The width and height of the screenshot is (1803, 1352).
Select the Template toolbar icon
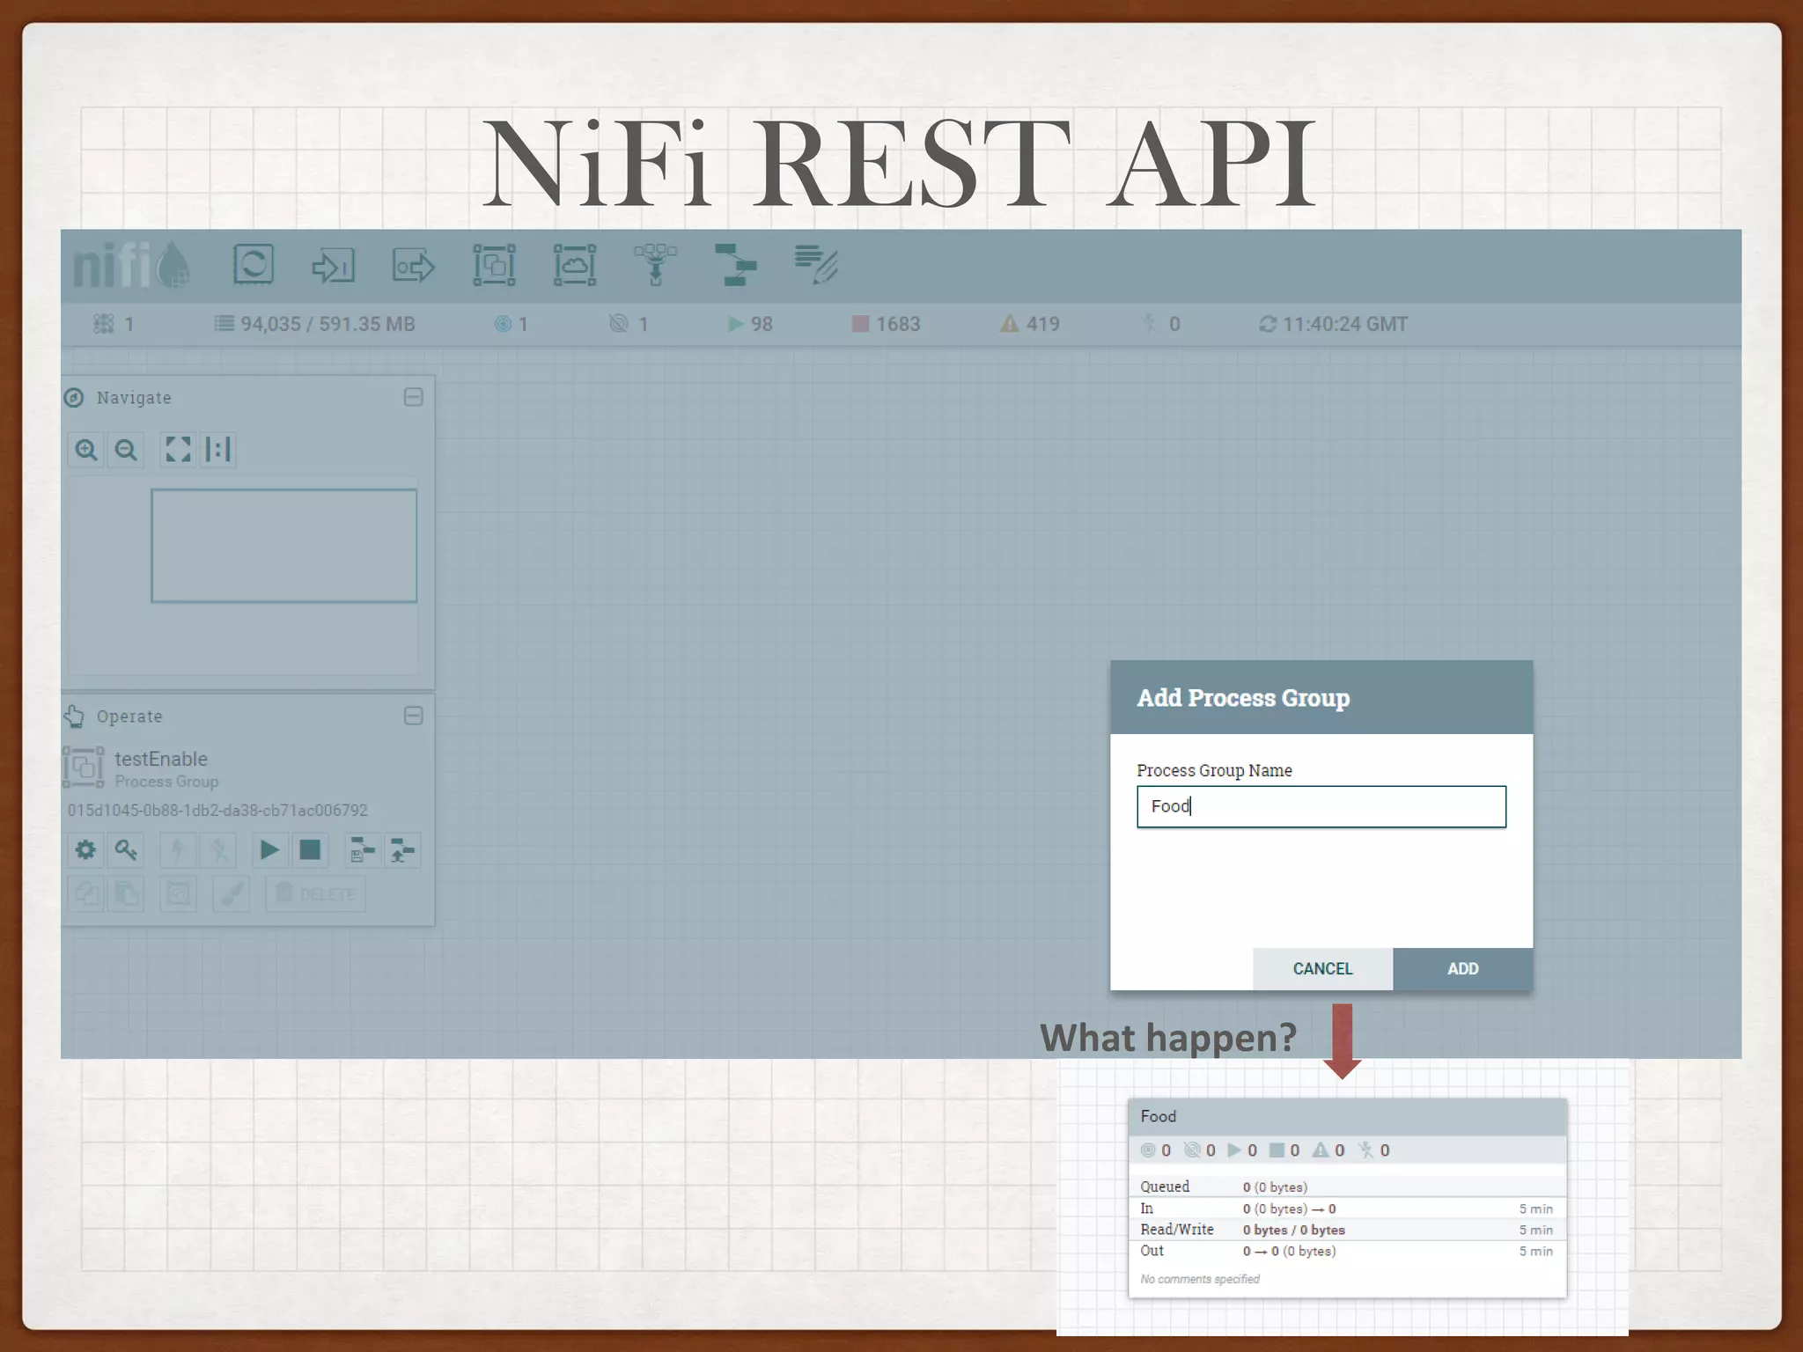click(x=735, y=265)
